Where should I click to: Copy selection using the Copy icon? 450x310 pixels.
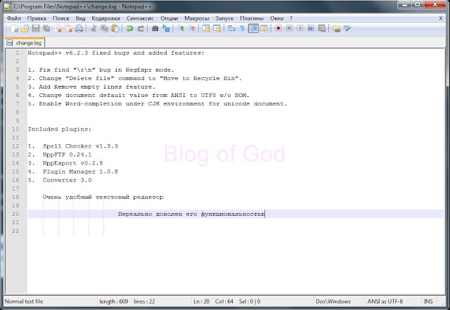coord(104,28)
